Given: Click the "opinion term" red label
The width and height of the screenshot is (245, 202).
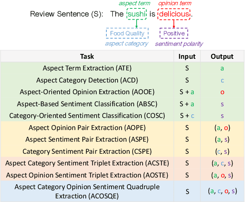Looking at the screenshot, I should point(175,3).
